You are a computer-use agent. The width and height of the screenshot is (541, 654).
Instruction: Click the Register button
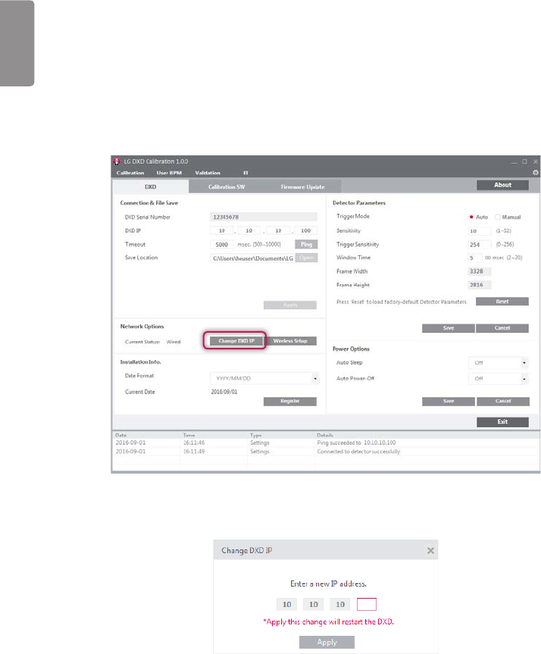(290, 401)
